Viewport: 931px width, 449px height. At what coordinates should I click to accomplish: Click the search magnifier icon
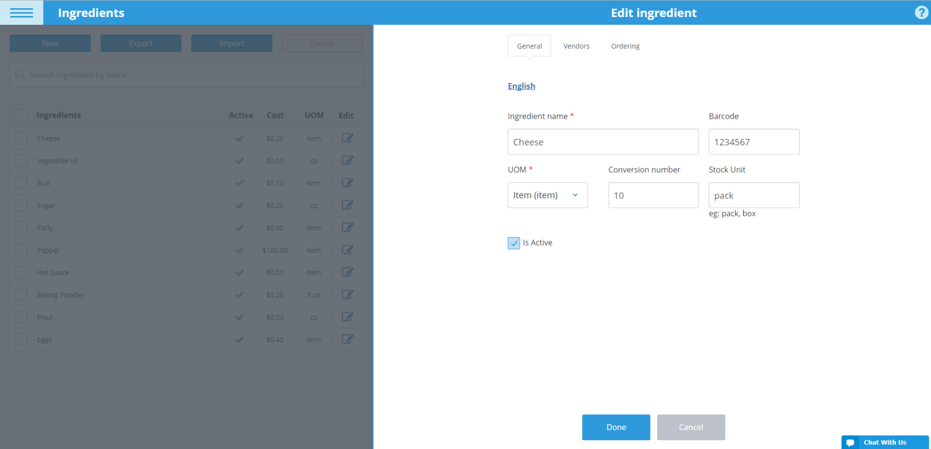[x=20, y=75]
